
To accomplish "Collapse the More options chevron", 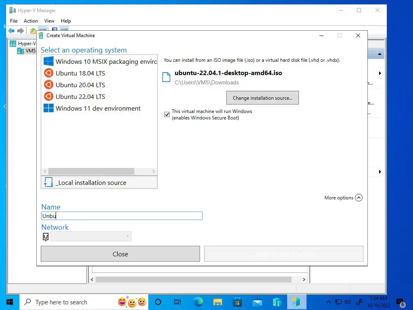I will click(x=359, y=198).
